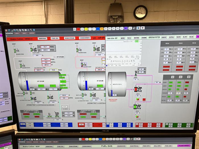Viewport: 199px width, 149px height.
Task: Click HP drum MIN FLOW valve SGAMOV2016
Action: coord(25,93)
